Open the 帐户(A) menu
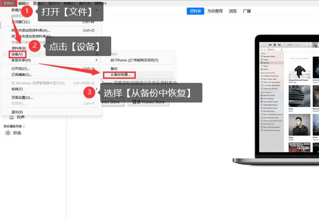 [85, 3]
